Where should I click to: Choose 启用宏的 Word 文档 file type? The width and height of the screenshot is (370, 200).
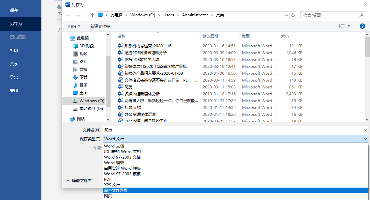pyautogui.click(x=123, y=152)
